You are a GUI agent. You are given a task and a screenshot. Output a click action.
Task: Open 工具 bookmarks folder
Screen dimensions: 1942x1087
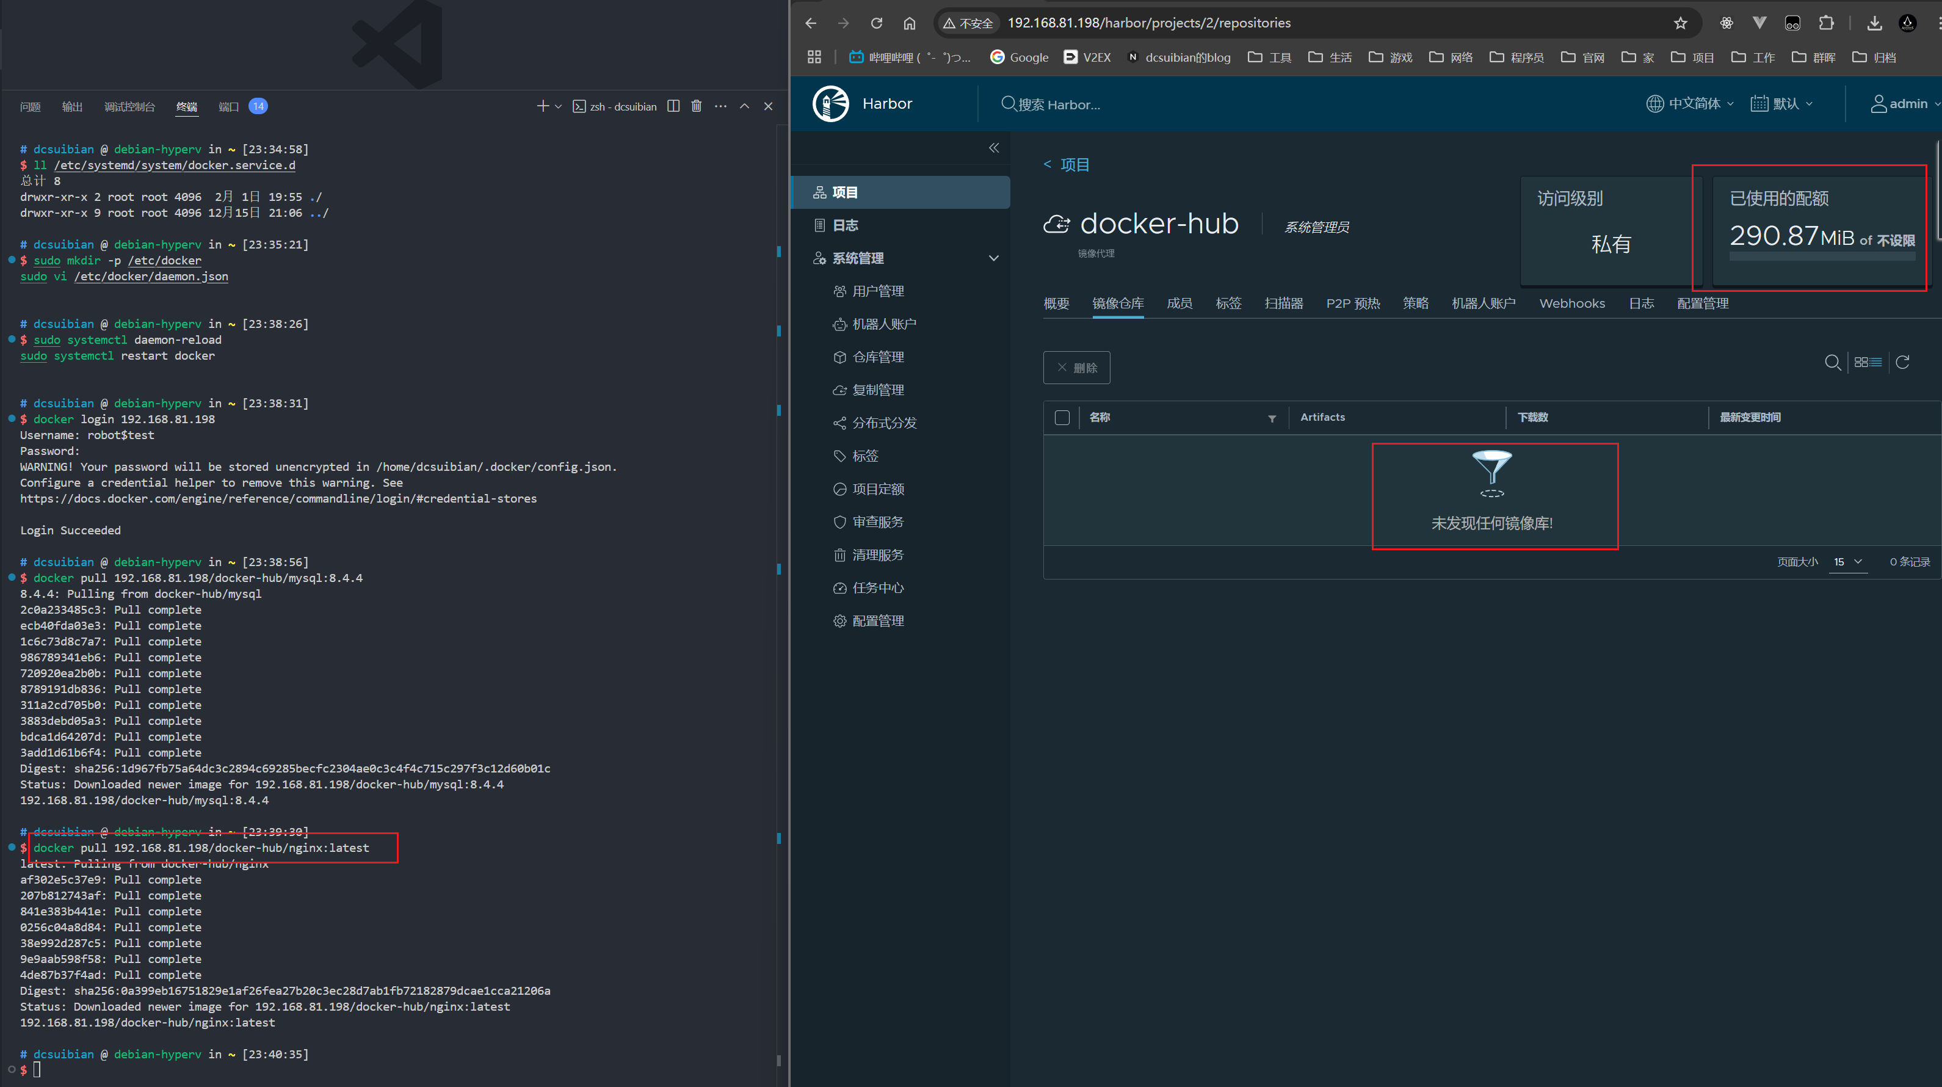point(1270,57)
